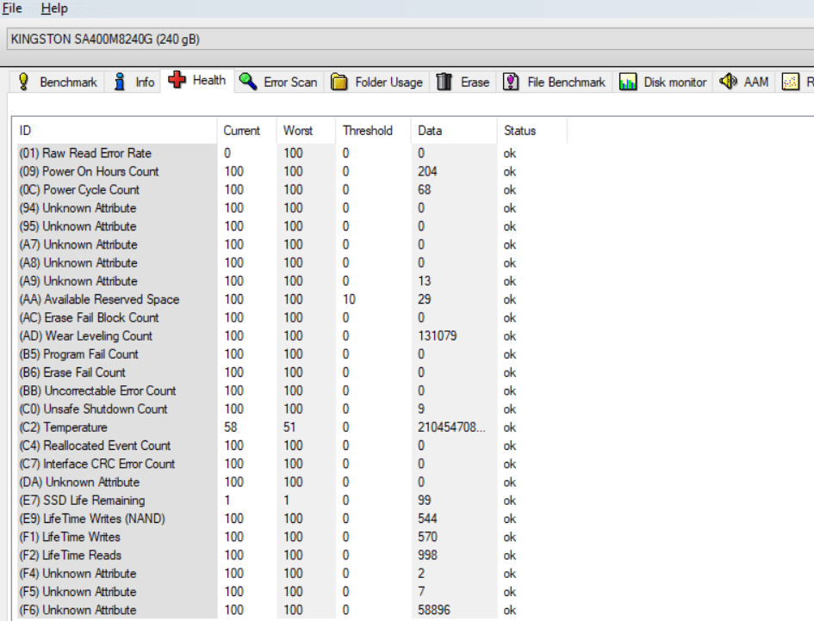Select the Available Reserved Space row
Screen dimensions: 814x621
[291, 299]
